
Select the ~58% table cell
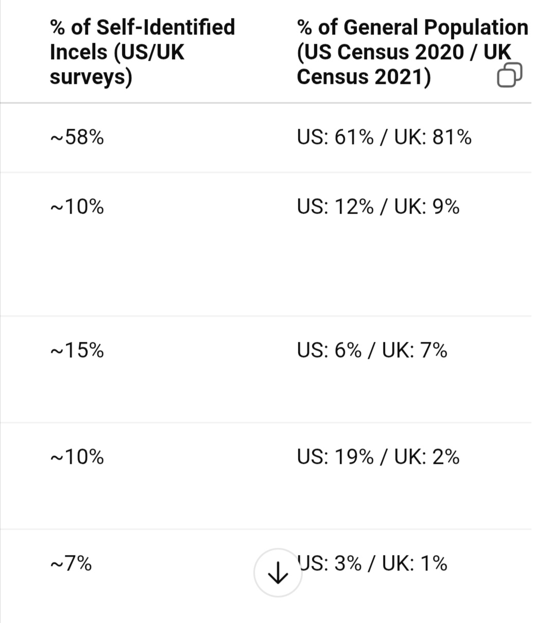(77, 137)
